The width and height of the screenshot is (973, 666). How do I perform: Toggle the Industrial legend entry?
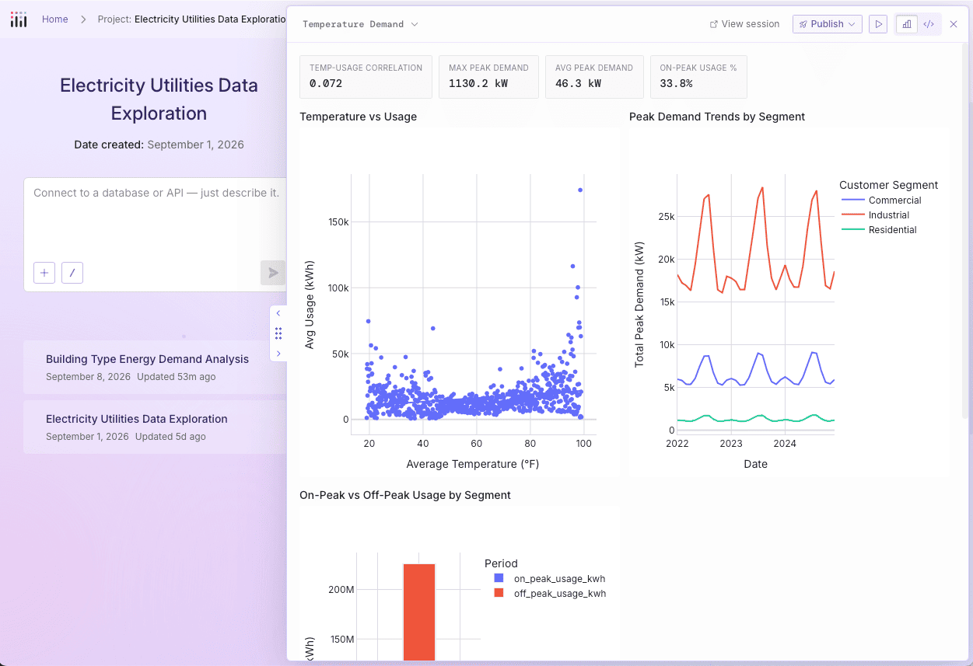pos(875,215)
